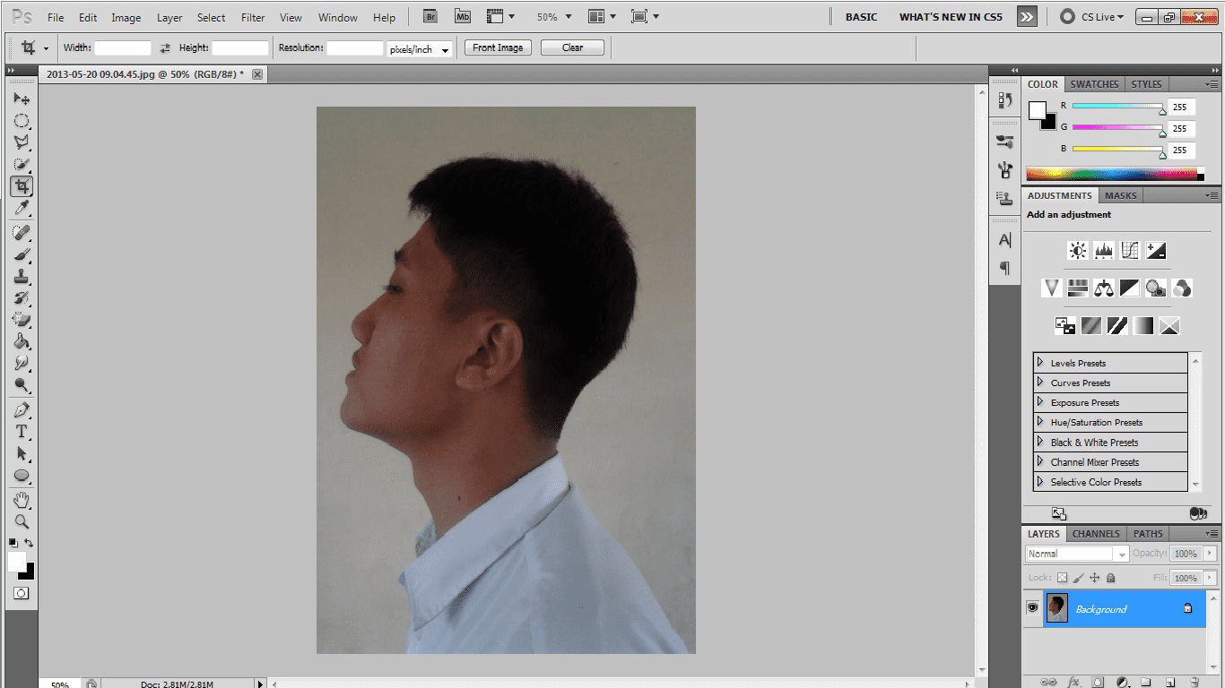Open the Brightness/Contrast adjustment icon
This screenshot has width=1225, height=688.
coord(1077,250)
